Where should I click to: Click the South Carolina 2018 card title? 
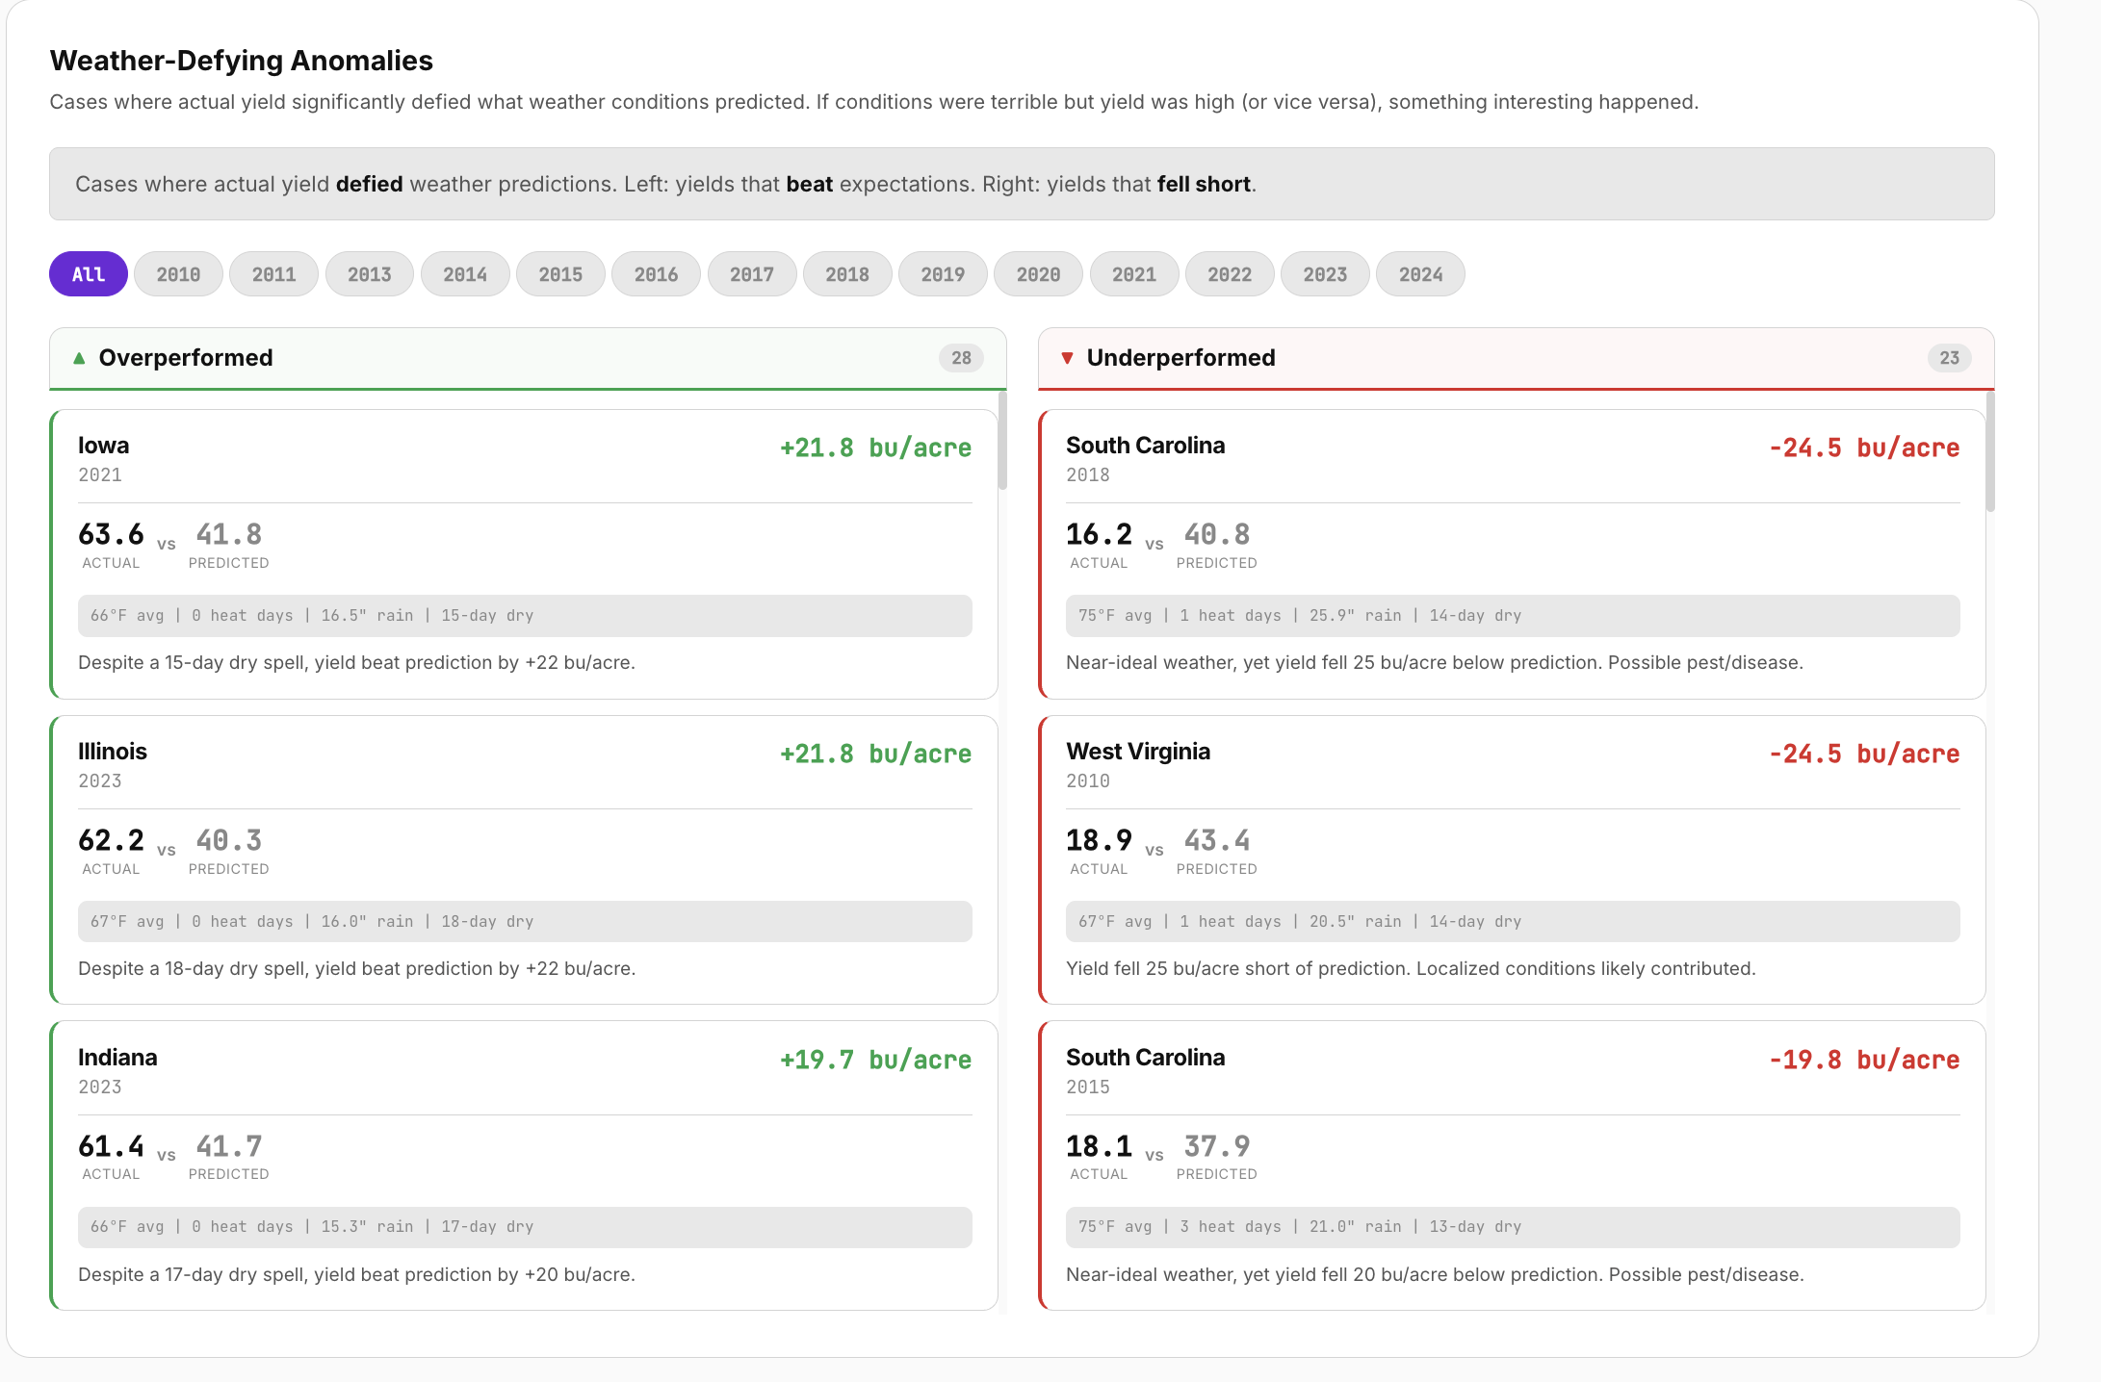point(1145,446)
